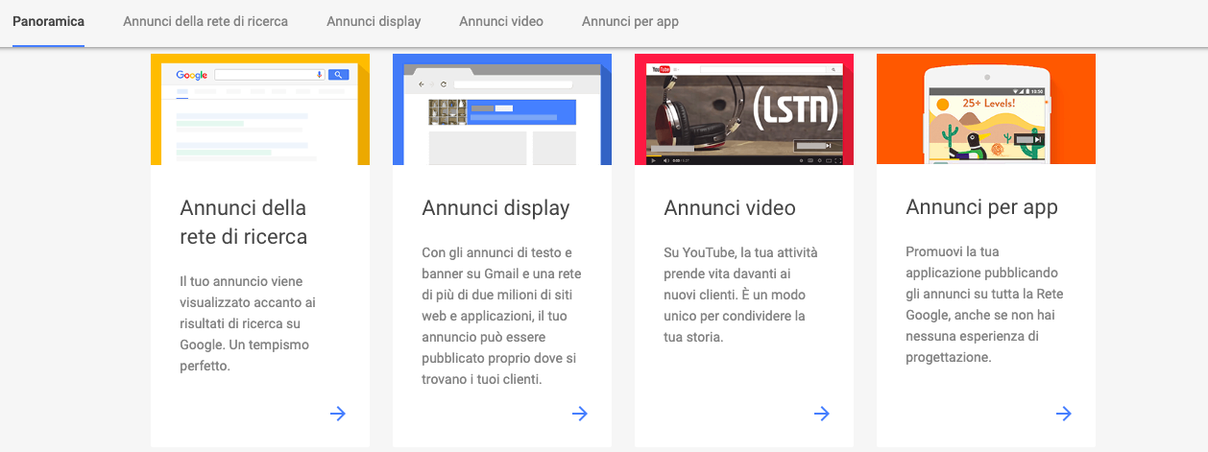
Task: Open the YouTube LSTN video illustration
Action: pos(744,109)
